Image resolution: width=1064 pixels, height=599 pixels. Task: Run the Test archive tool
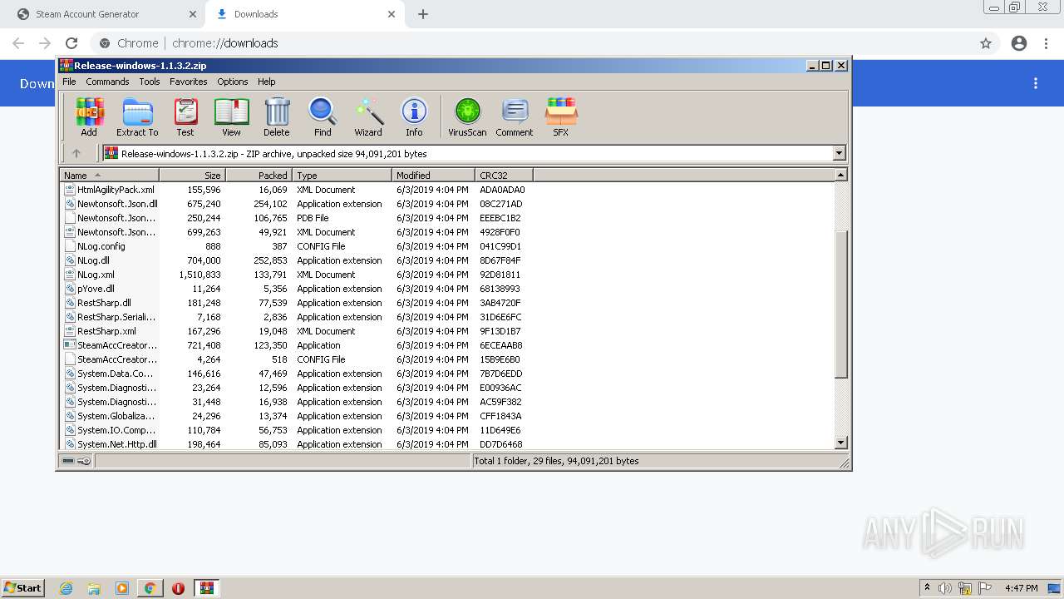185,116
